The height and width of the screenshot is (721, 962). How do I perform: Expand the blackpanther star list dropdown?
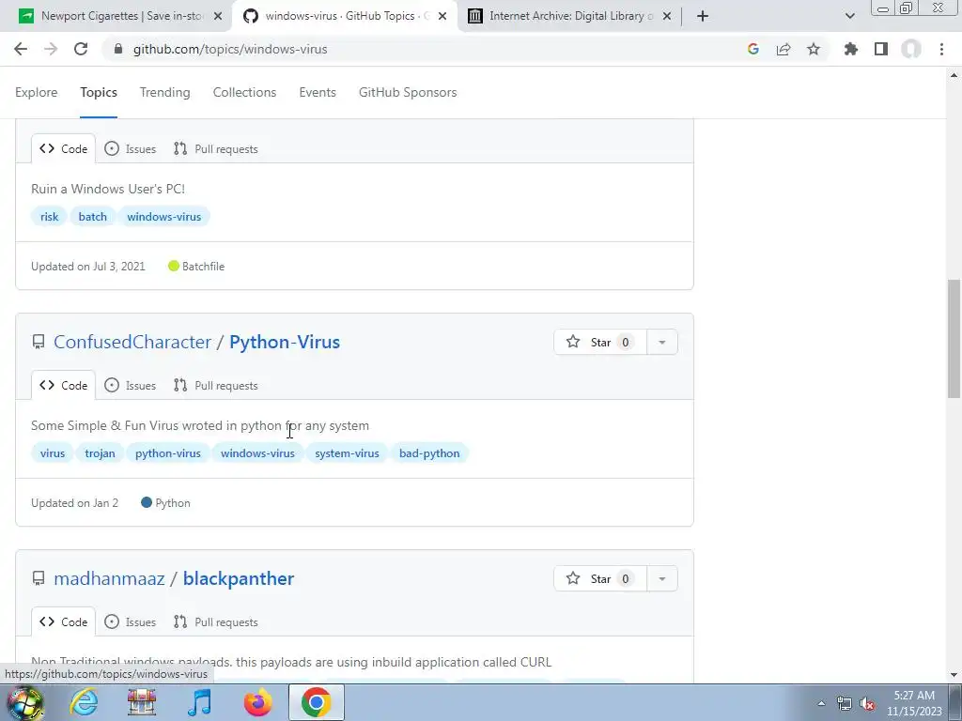click(x=662, y=578)
